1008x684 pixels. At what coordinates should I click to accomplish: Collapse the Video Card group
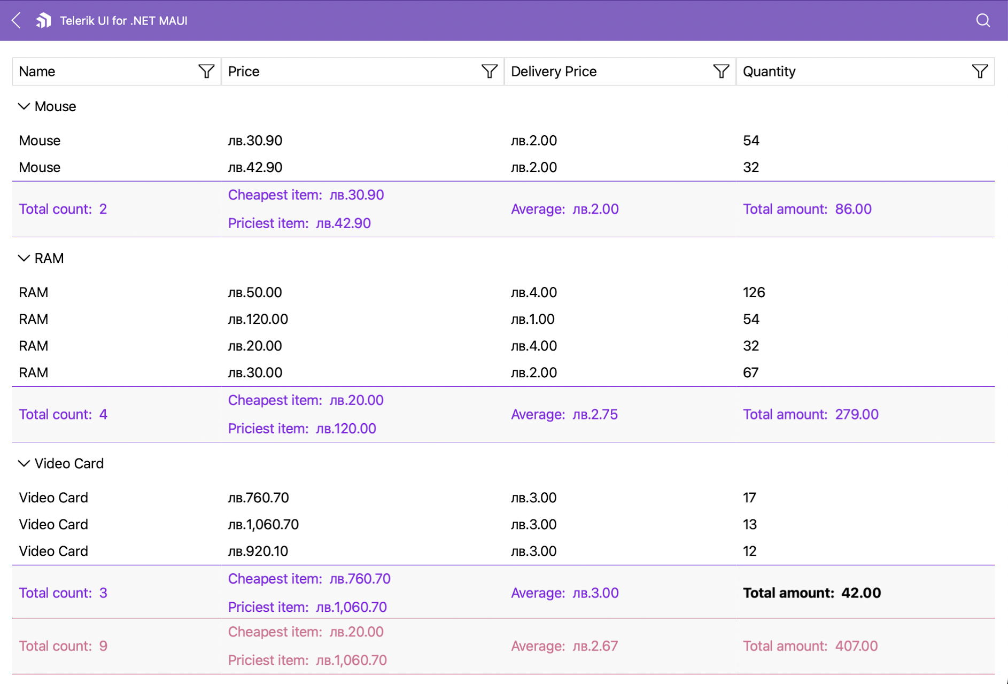tap(24, 463)
